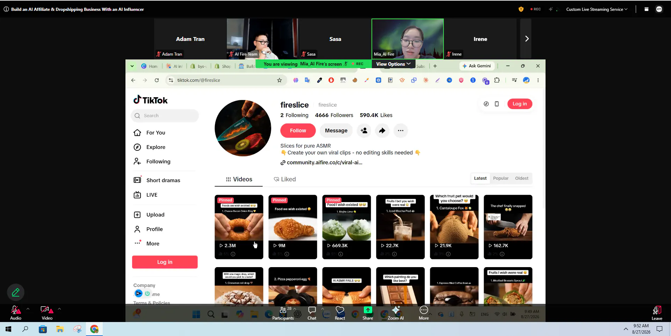Click the top-right Log in button
This screenshot has height=336, width=671.
519,104
